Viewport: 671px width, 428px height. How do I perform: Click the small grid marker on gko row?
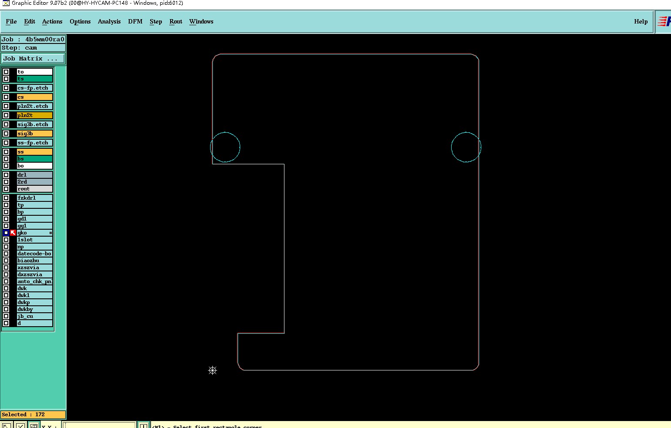point(50,233)
